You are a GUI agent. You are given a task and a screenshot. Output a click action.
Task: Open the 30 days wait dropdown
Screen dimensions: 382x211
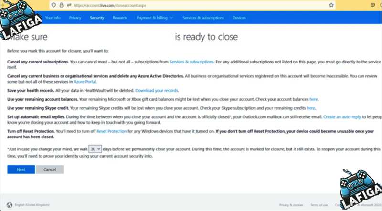tap(95, 149)
